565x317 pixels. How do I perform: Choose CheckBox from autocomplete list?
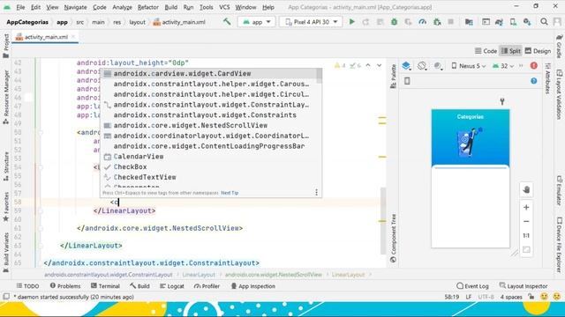click(x=208, y=166)
